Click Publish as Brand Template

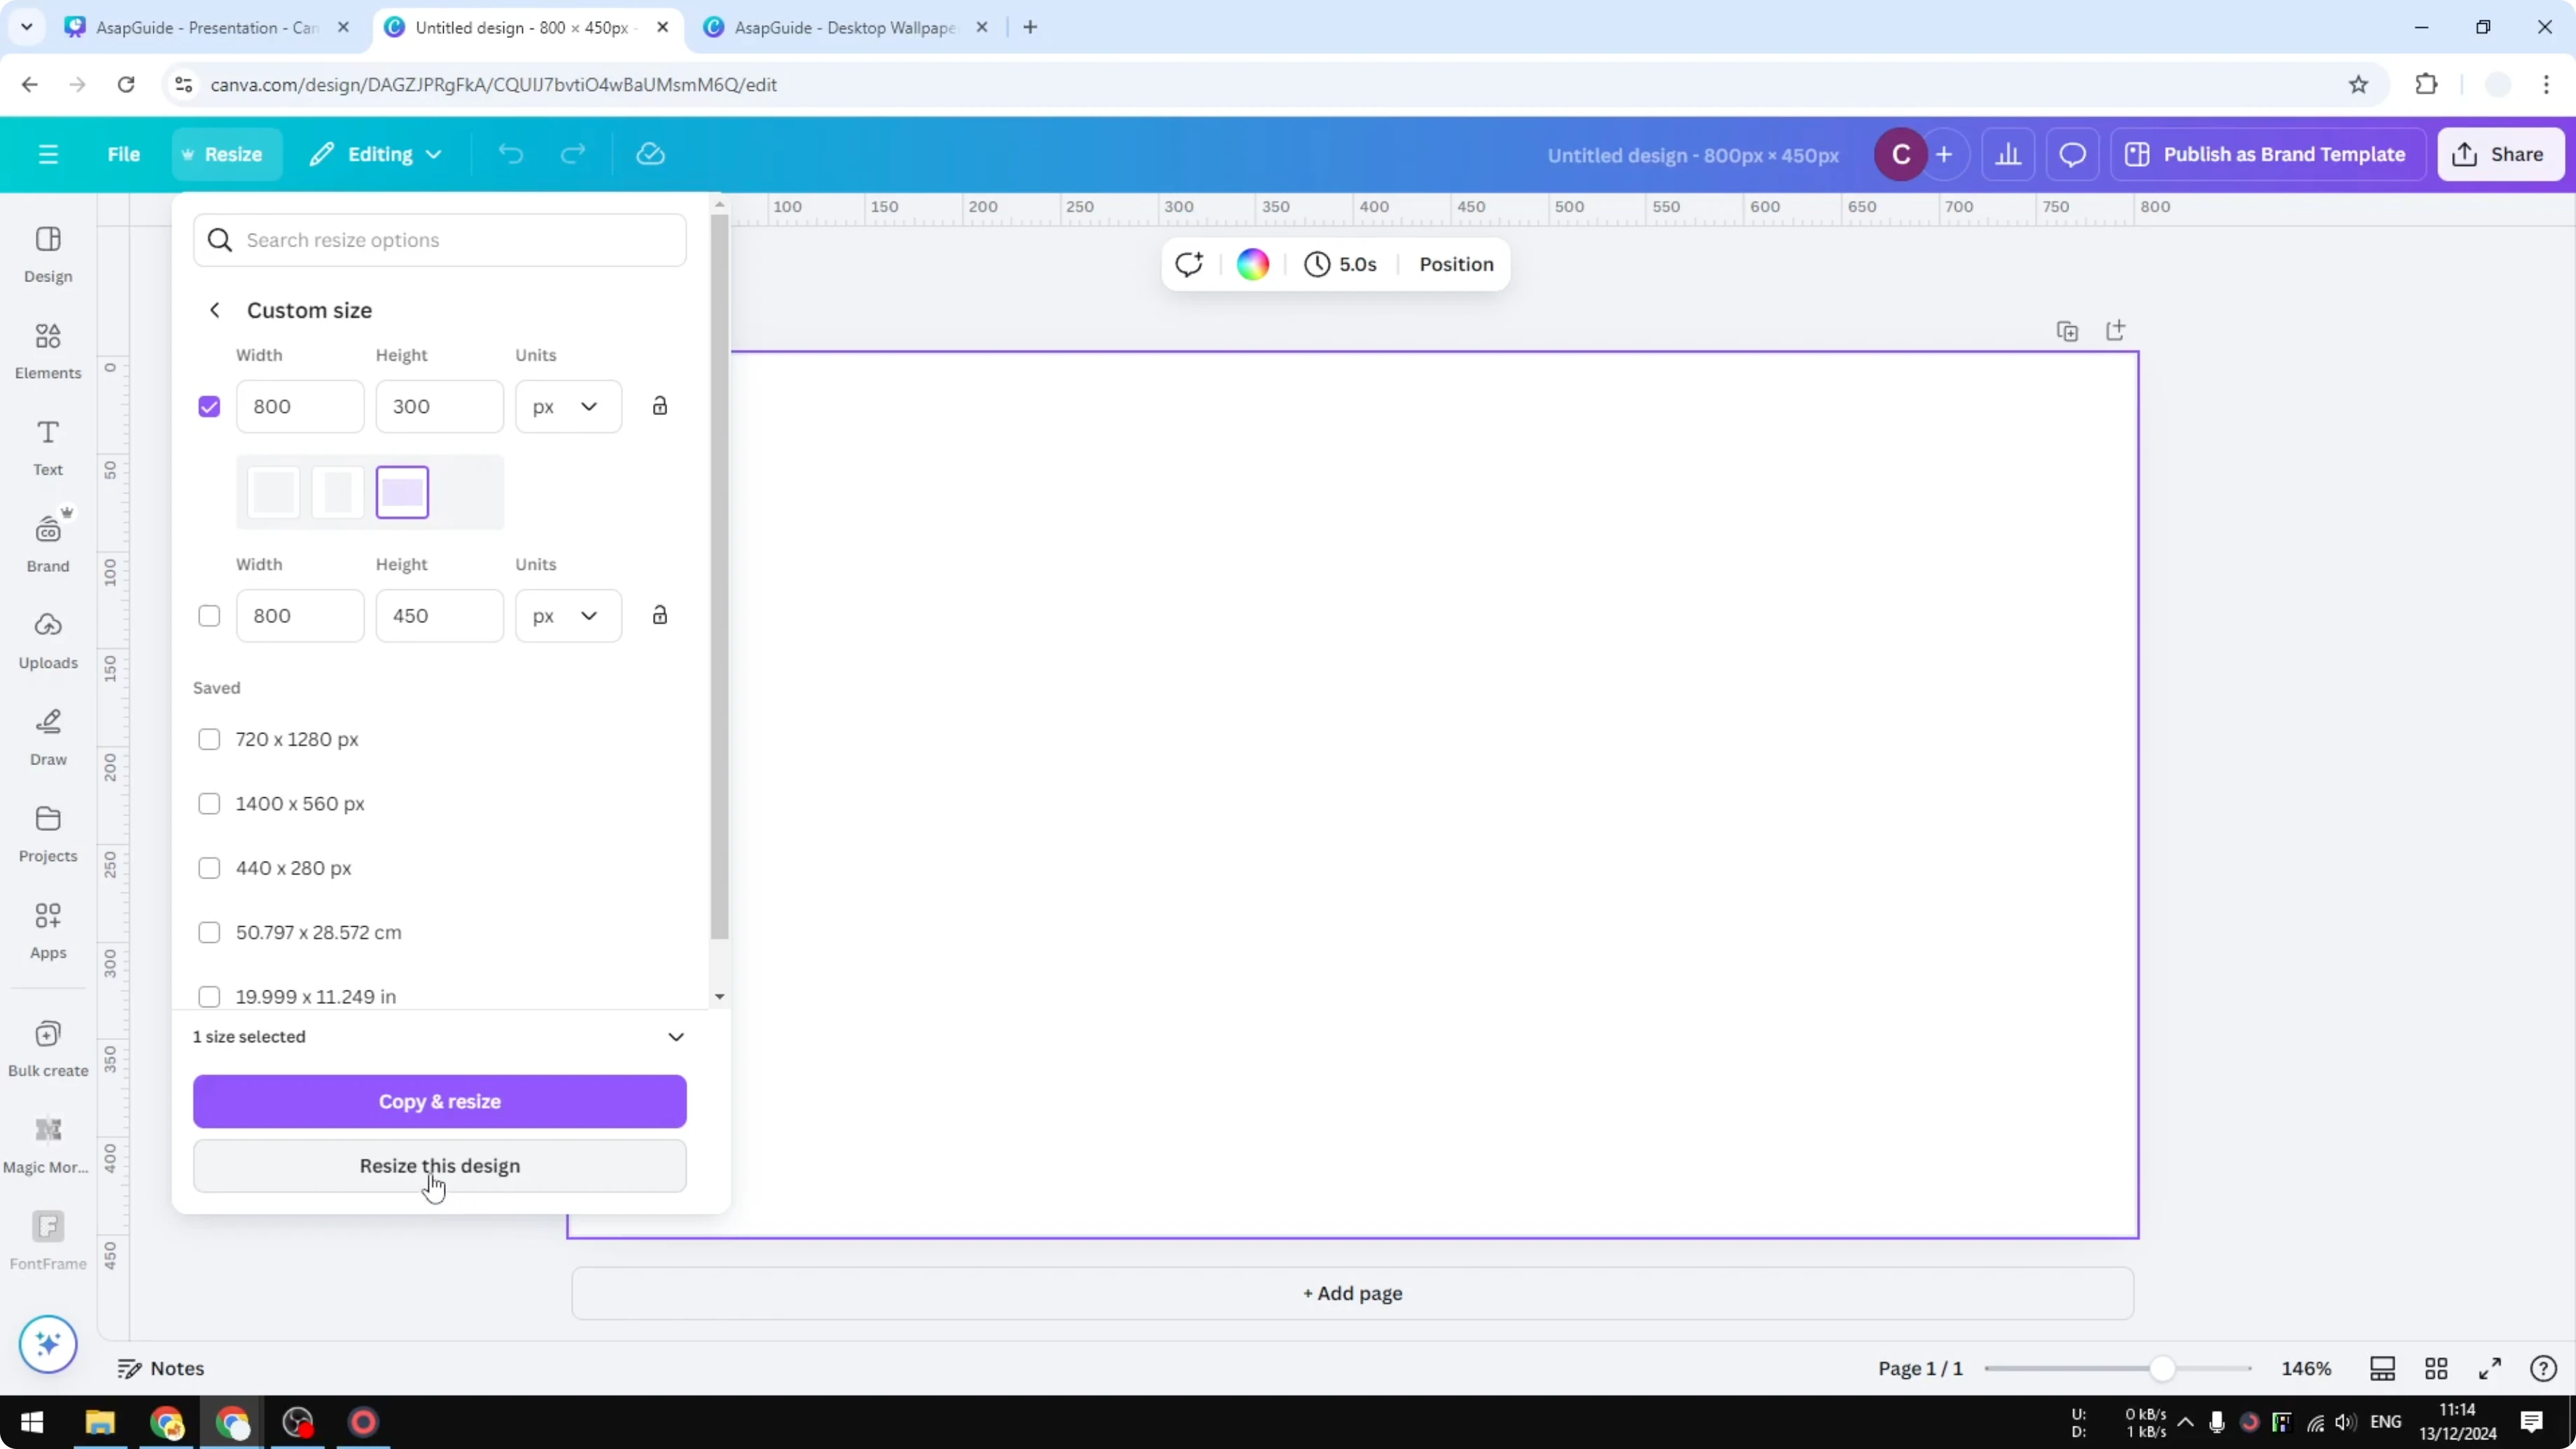click(x=2267, y=154)
